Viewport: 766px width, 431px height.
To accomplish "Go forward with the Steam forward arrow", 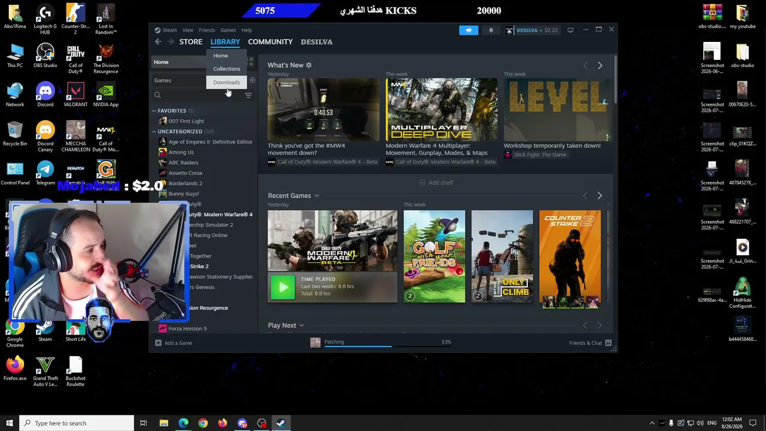I will tap(171, 42).
